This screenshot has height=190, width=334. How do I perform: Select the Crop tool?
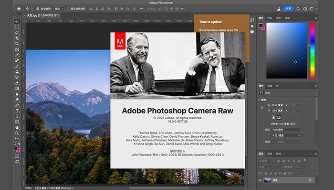click(17, 44)
